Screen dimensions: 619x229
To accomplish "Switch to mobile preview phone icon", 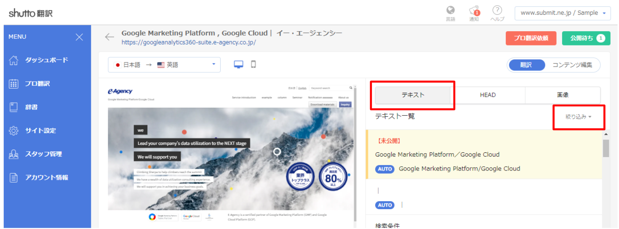I will (253, 64).
